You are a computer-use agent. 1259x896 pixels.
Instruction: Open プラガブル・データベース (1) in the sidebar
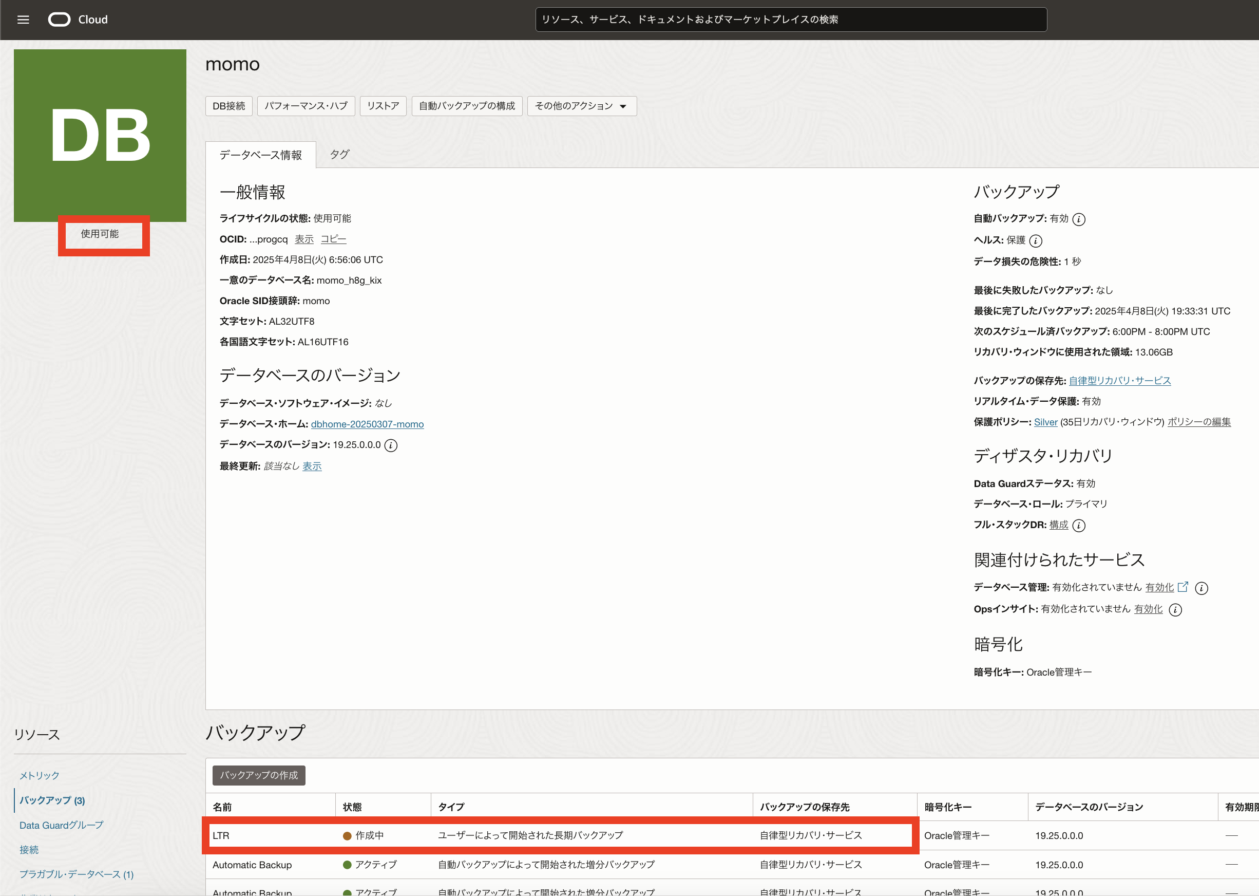click(x=77, y=874)
